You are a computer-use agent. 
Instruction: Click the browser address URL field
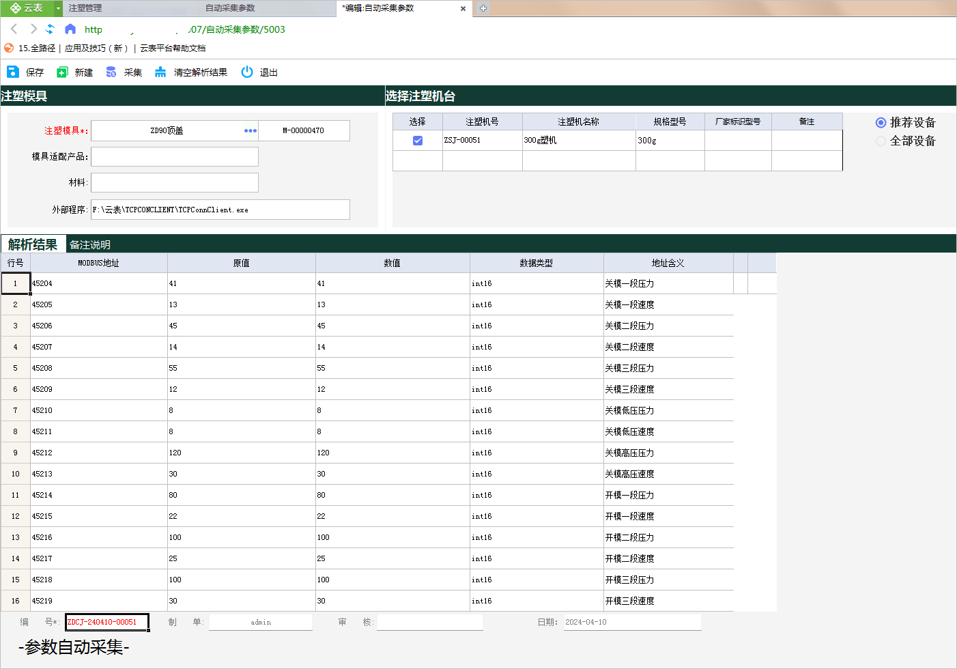pos(184,29)
